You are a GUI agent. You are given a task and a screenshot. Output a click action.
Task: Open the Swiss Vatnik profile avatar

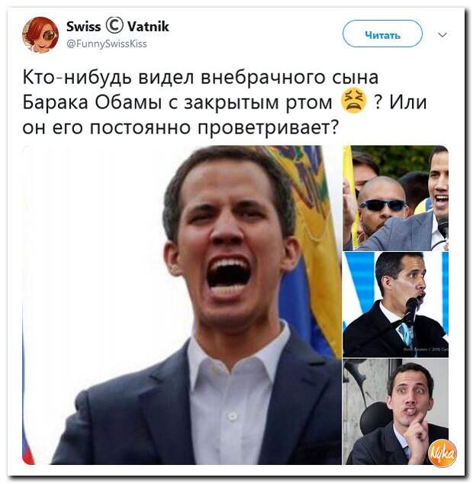[40, 35]
